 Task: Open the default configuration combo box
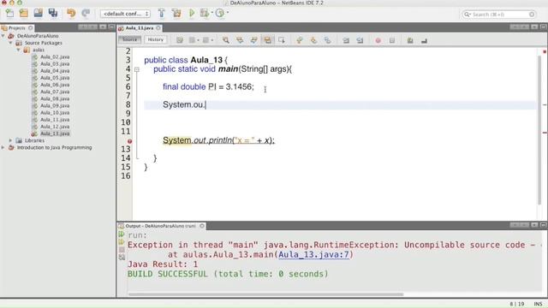pyautogui.click(x=126, y=14)
